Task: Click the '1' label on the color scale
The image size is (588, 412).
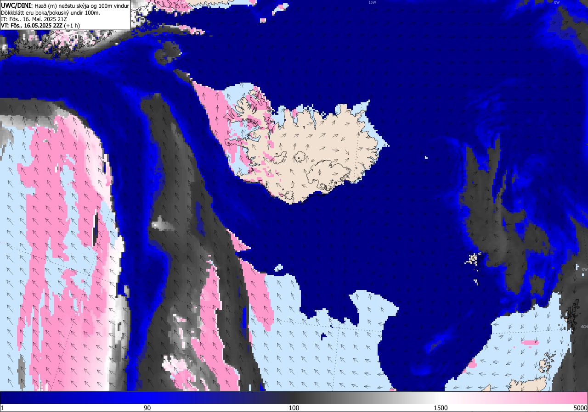Action: 2,408
